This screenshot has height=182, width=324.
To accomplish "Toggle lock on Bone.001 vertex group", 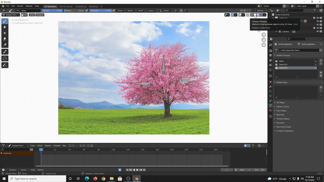I will [315, 64].
